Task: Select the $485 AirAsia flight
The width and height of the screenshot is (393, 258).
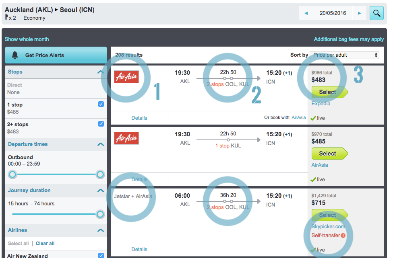Action: click(329, 154)
